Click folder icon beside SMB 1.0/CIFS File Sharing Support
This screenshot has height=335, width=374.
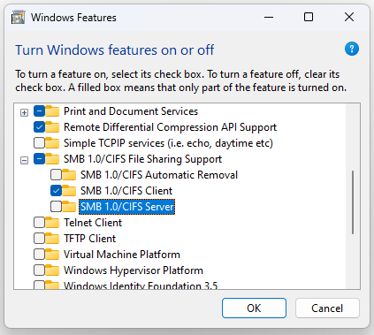52,159
